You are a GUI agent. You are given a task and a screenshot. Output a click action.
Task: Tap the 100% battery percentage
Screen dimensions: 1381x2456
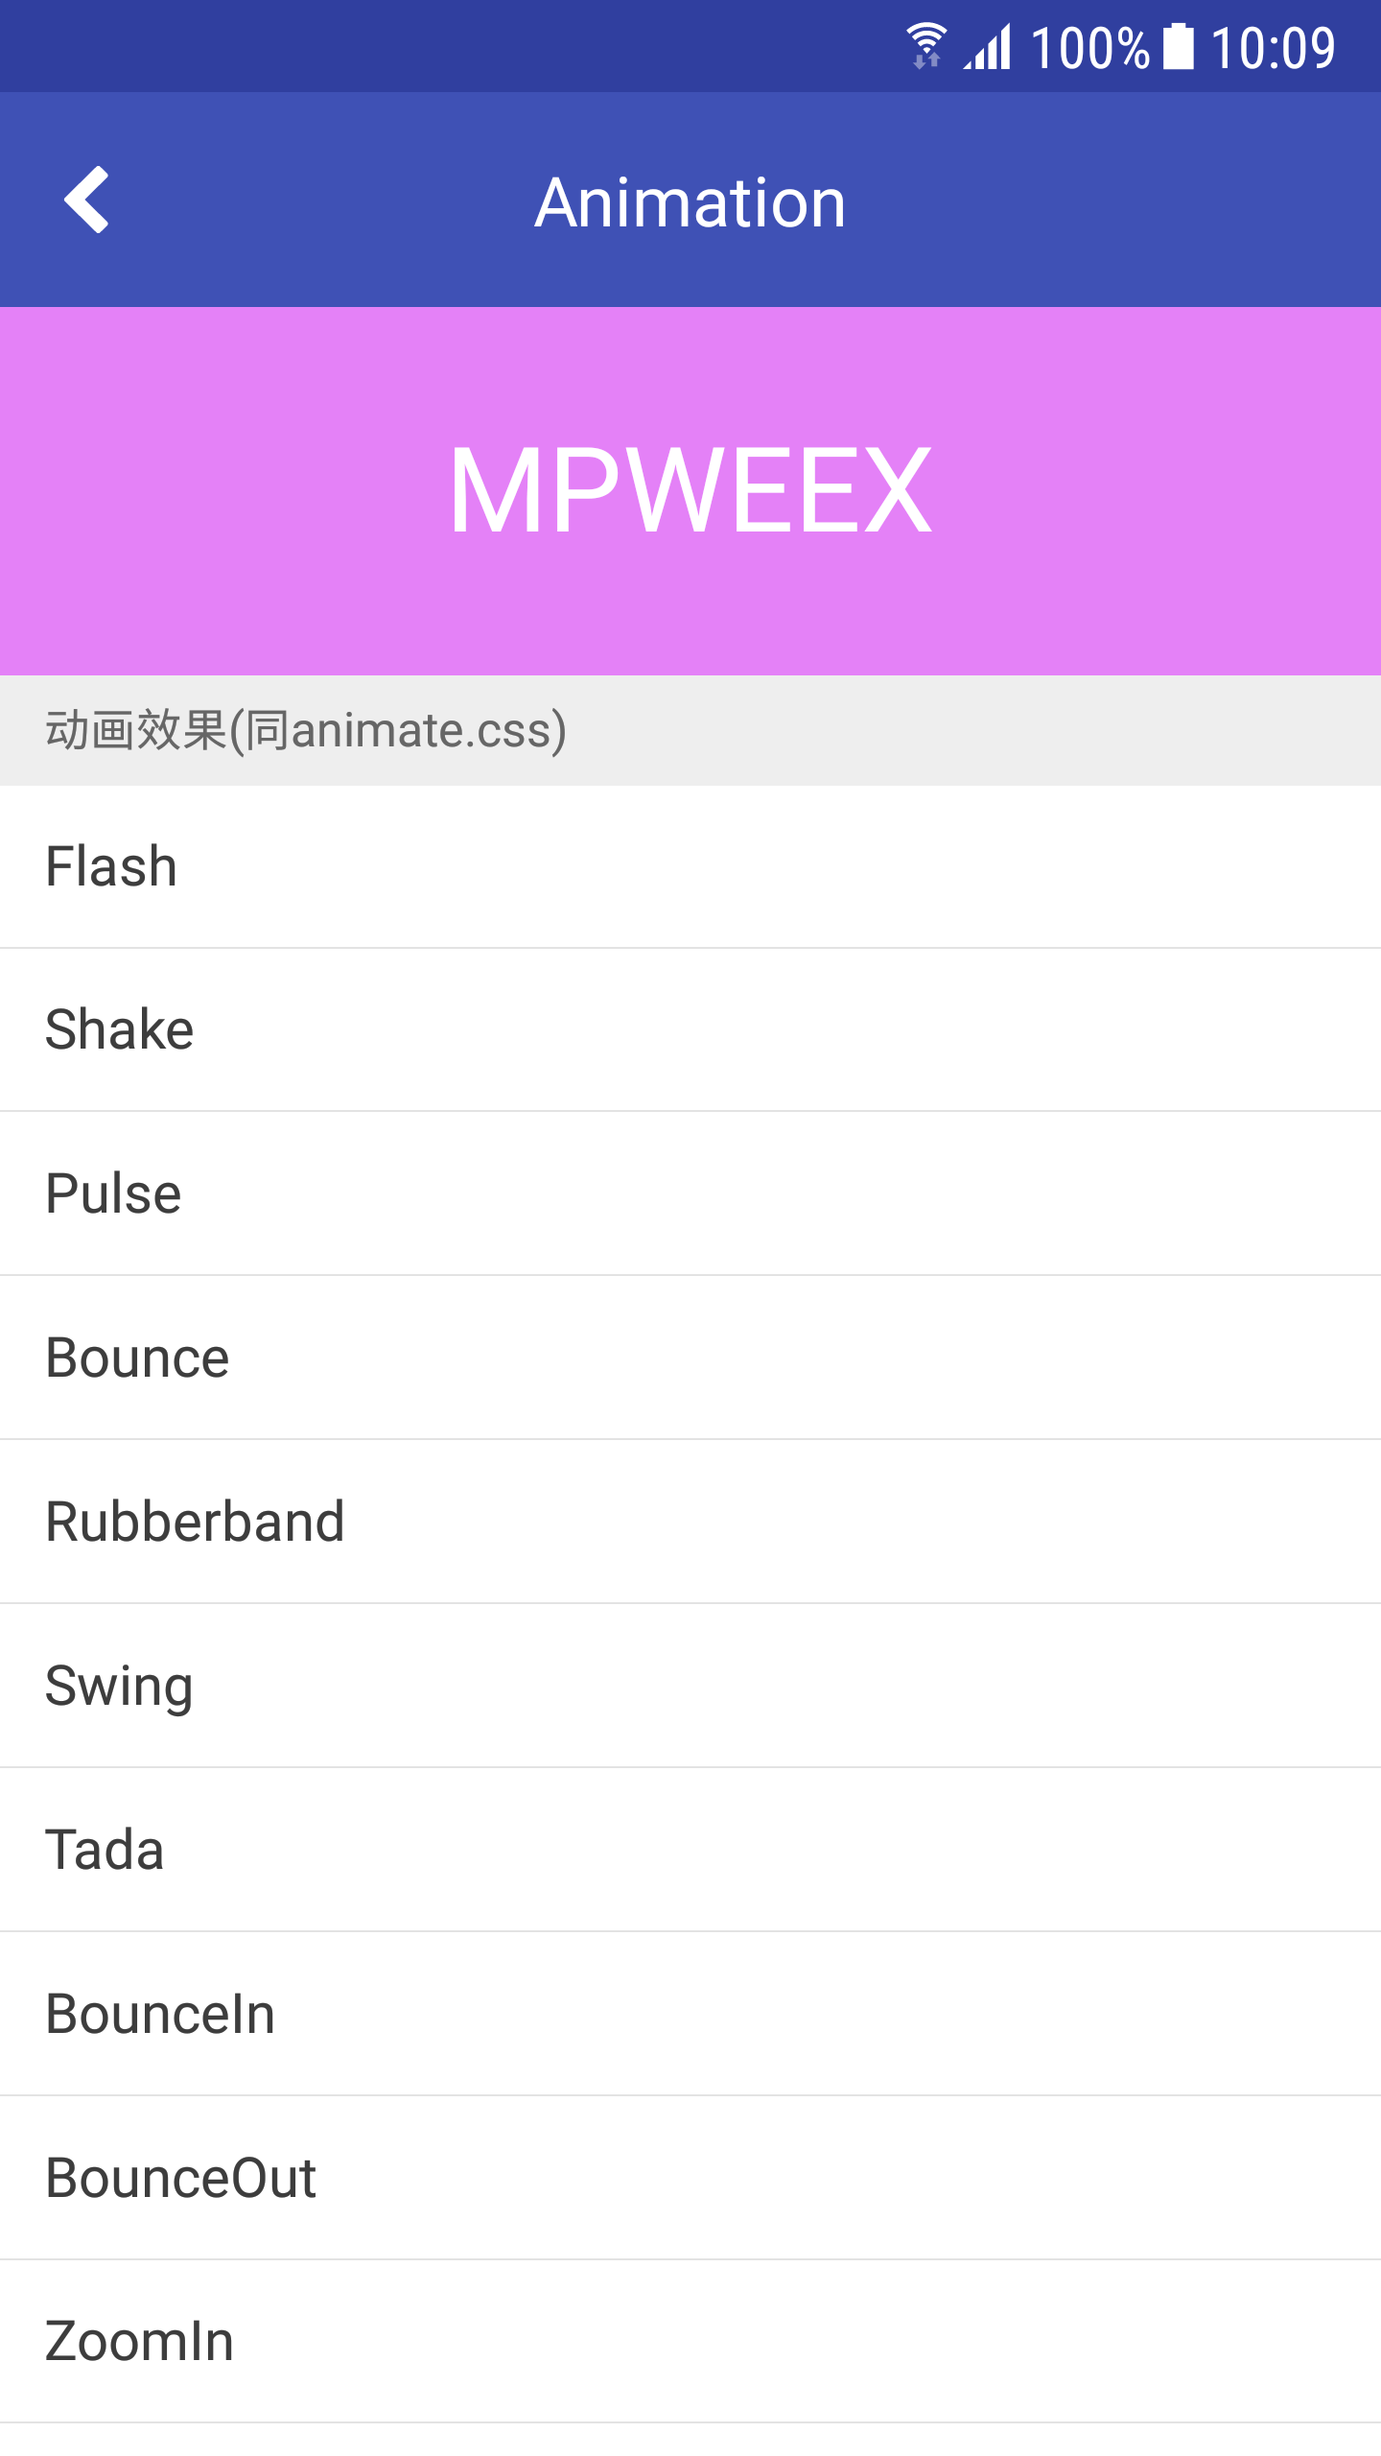coord(1089,48)
